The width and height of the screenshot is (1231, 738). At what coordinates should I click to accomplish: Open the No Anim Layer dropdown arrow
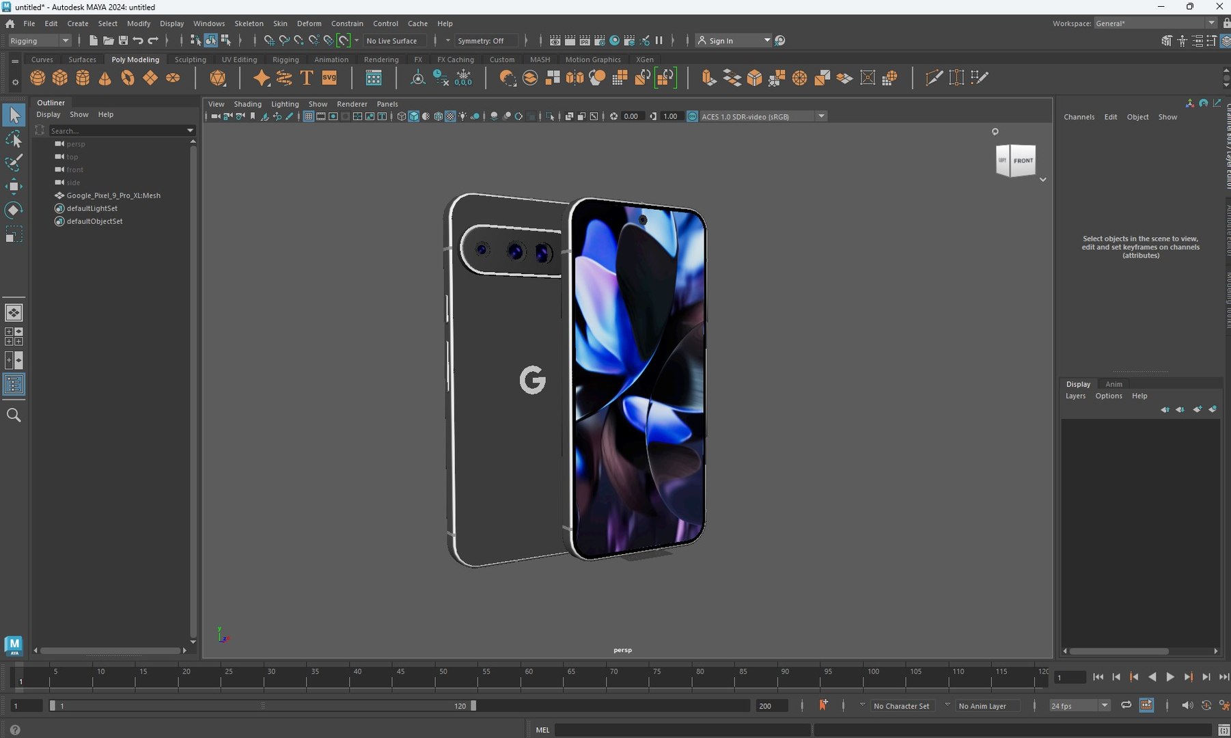947,705
